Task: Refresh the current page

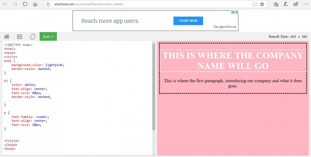Action: pyautogui.click(x=25, y=4)
